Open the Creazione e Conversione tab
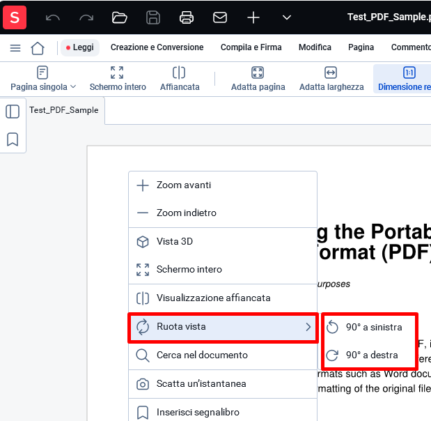Viewport: 431px width, 421px height. 157,47
